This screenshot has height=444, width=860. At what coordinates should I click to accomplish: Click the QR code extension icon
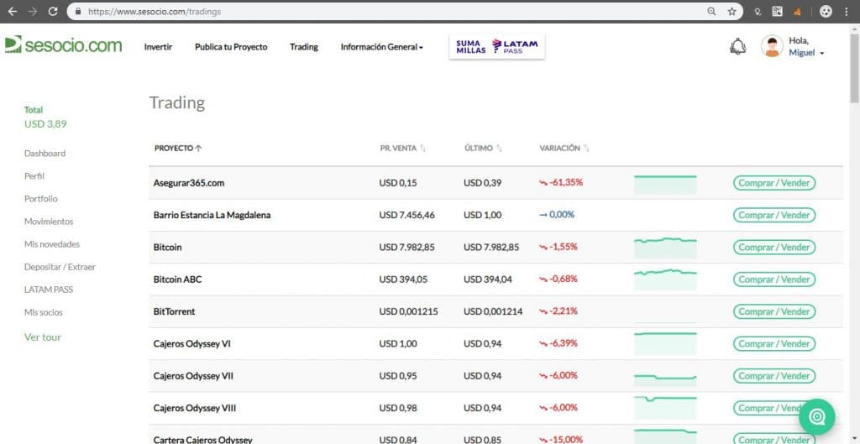777,11
